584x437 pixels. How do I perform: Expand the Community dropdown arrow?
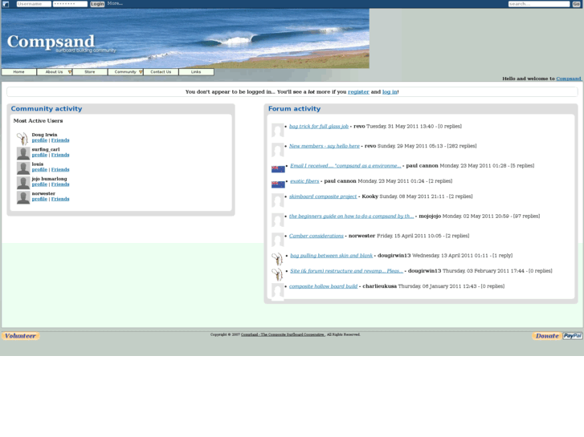(x=141, y=72)
